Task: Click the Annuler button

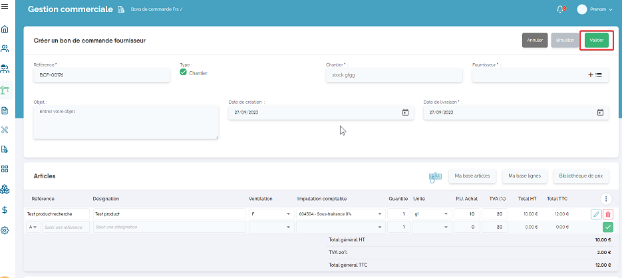Action: (x=535, y=40)
